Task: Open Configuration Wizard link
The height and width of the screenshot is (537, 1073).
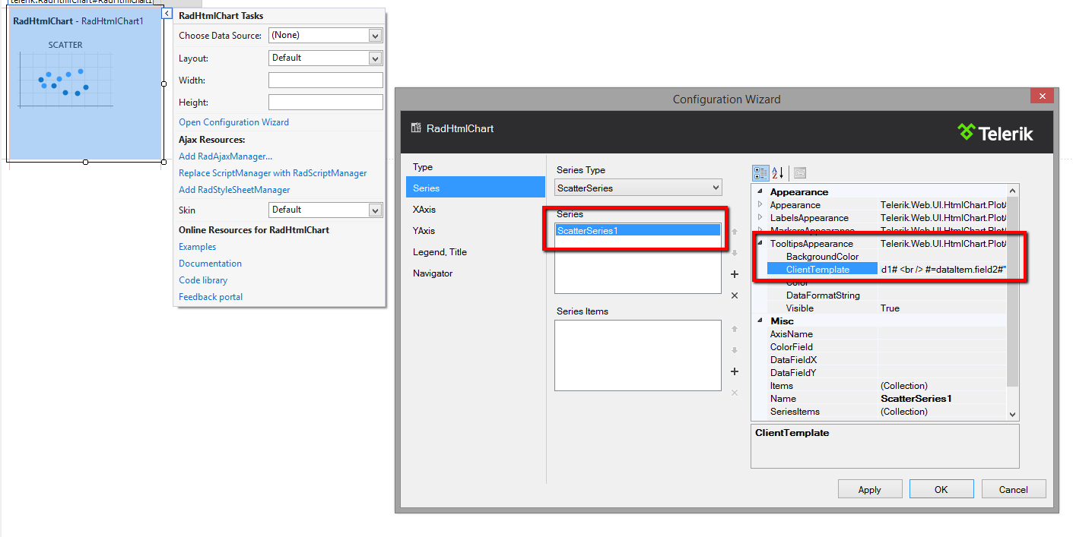Action: pos(233,122)
